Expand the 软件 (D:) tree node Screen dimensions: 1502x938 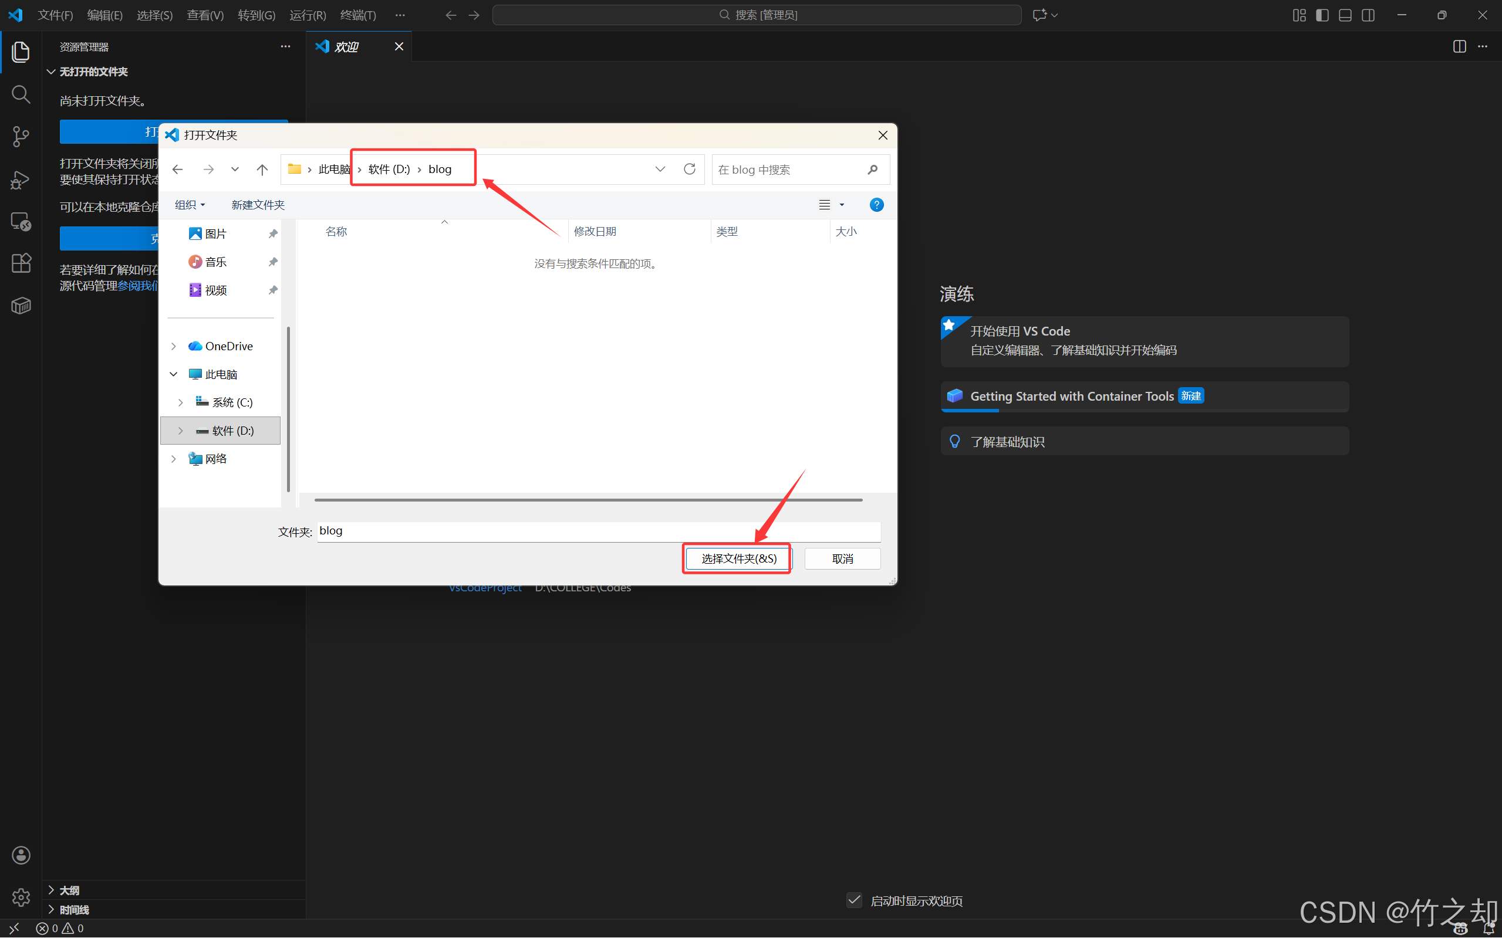coord(180,431)
